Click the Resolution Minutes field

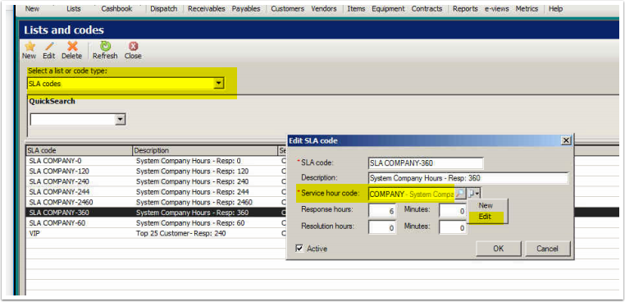tap(453, 227)
